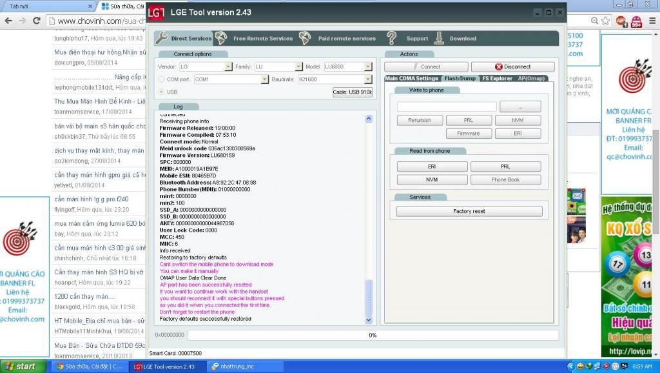Open Direct Services wrench tab
660x373 pixels.
[184, 38]
